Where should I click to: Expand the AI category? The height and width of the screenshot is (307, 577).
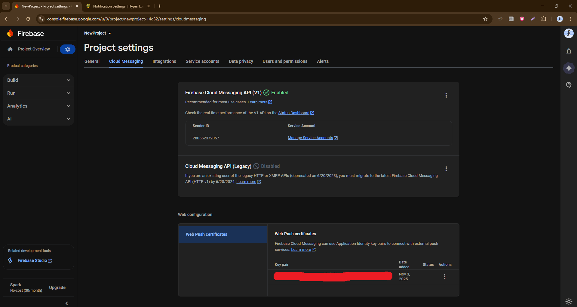click(38, 119)
